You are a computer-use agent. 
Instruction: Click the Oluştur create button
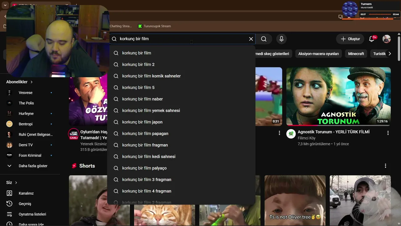350,39
